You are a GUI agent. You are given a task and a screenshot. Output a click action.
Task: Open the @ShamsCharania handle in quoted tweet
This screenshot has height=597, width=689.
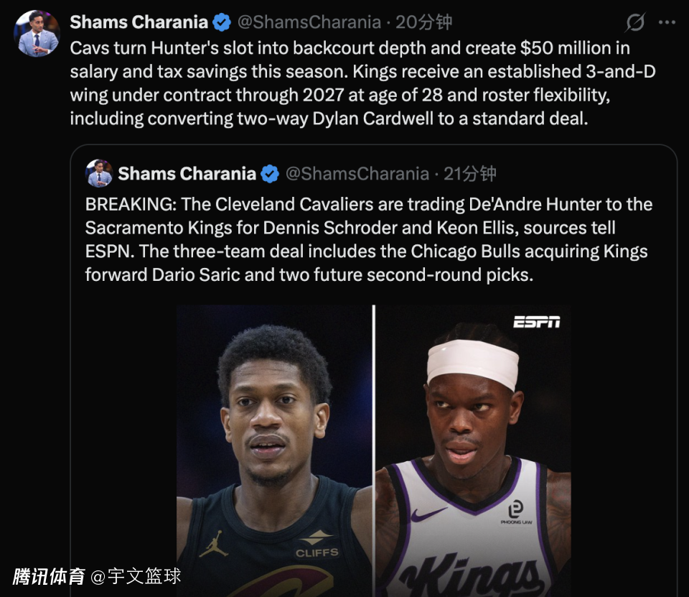point(357,174)
